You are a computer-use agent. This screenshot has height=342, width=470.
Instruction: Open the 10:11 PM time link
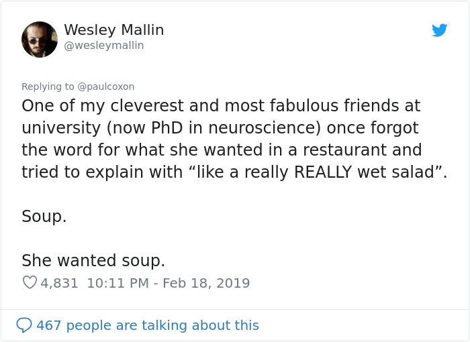coord(117,283)
